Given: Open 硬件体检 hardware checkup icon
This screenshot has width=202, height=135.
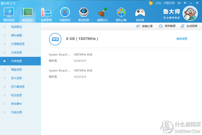Looking at the screenshot, I should pyautogui.click(x=9, y=12).
